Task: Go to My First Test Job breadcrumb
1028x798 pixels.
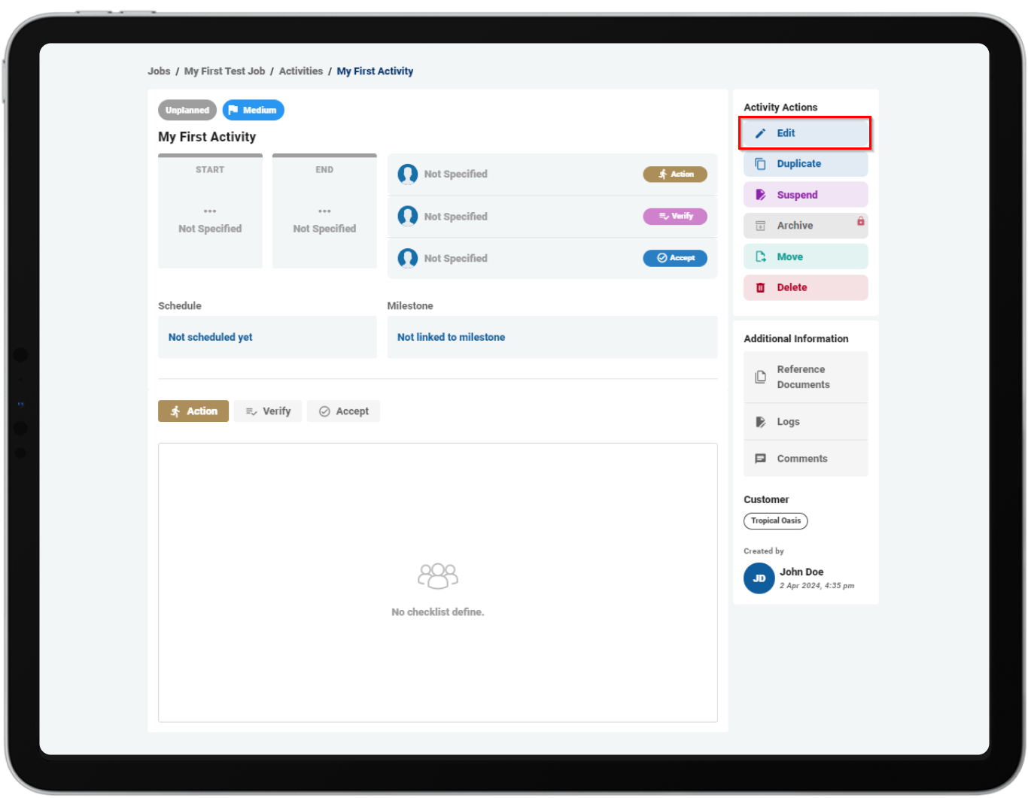Action: (x=224, y=71)
